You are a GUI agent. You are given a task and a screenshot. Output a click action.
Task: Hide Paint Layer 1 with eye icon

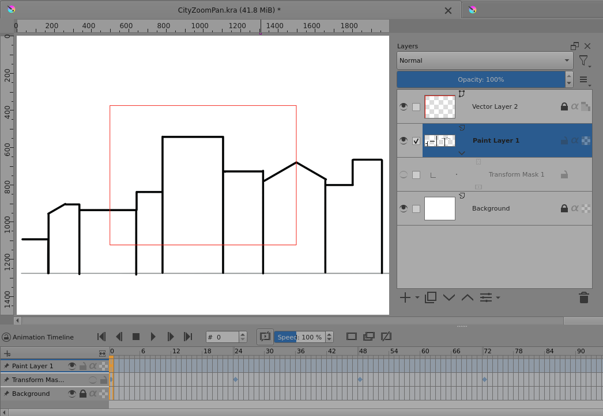pyautogui.click(x=404, y=140)
